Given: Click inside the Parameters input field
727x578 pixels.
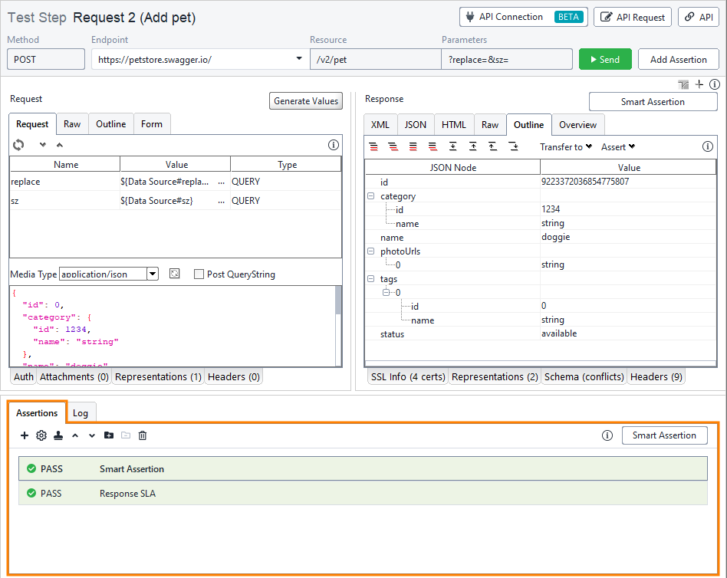Looking at the screenshot, I should (506, 58).
